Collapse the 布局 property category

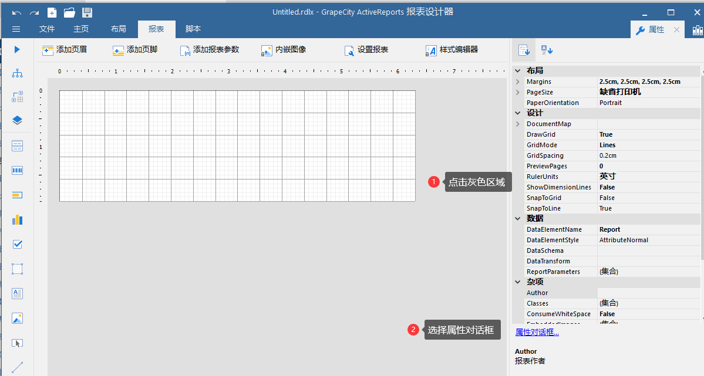pos(518,70)
